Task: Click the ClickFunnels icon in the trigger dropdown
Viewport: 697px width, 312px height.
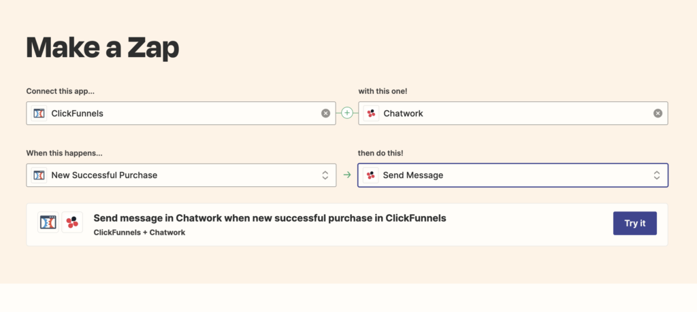Action: tap(39, 175)
